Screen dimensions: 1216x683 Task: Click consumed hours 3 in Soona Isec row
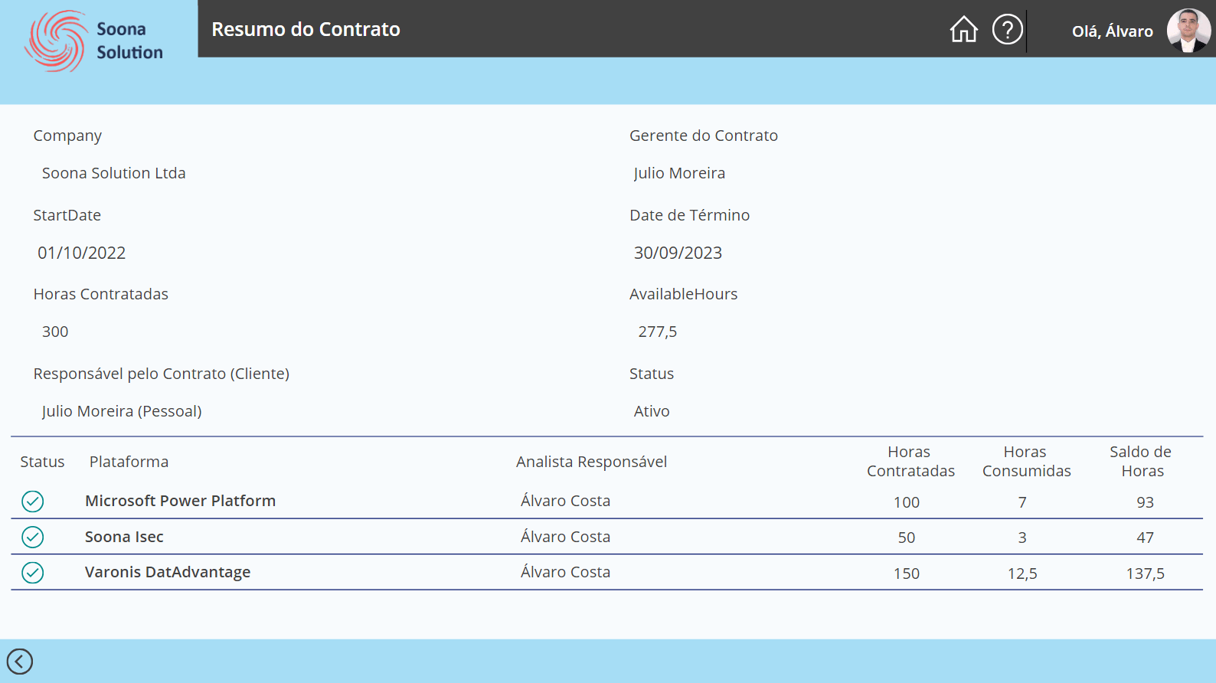point(1022,538)
